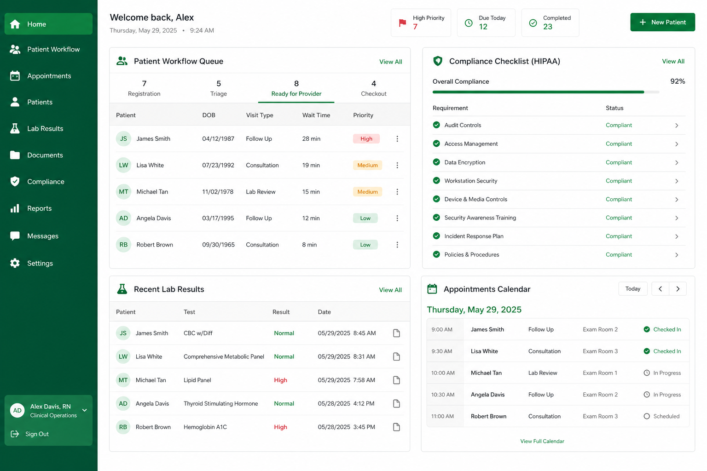Expand the Incident Response Plan row chevron
The height and width of the screenshot is (471, 707).
click(x=677, y=236)
